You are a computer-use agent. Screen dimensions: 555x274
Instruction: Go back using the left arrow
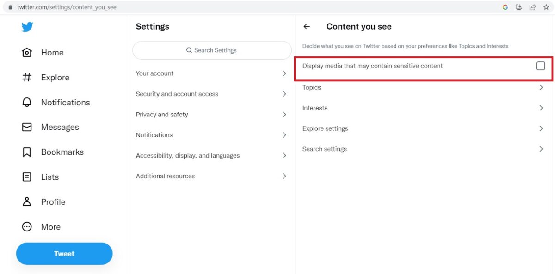[307, 27]
